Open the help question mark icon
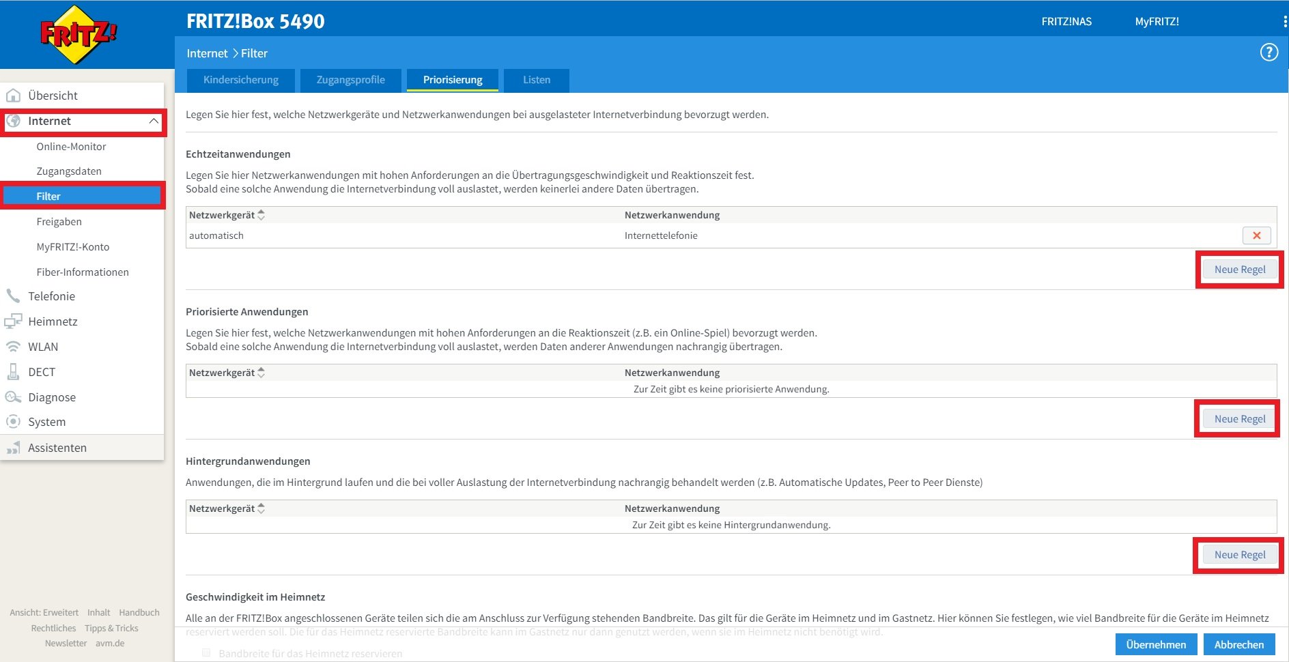 coord(1269,53)
